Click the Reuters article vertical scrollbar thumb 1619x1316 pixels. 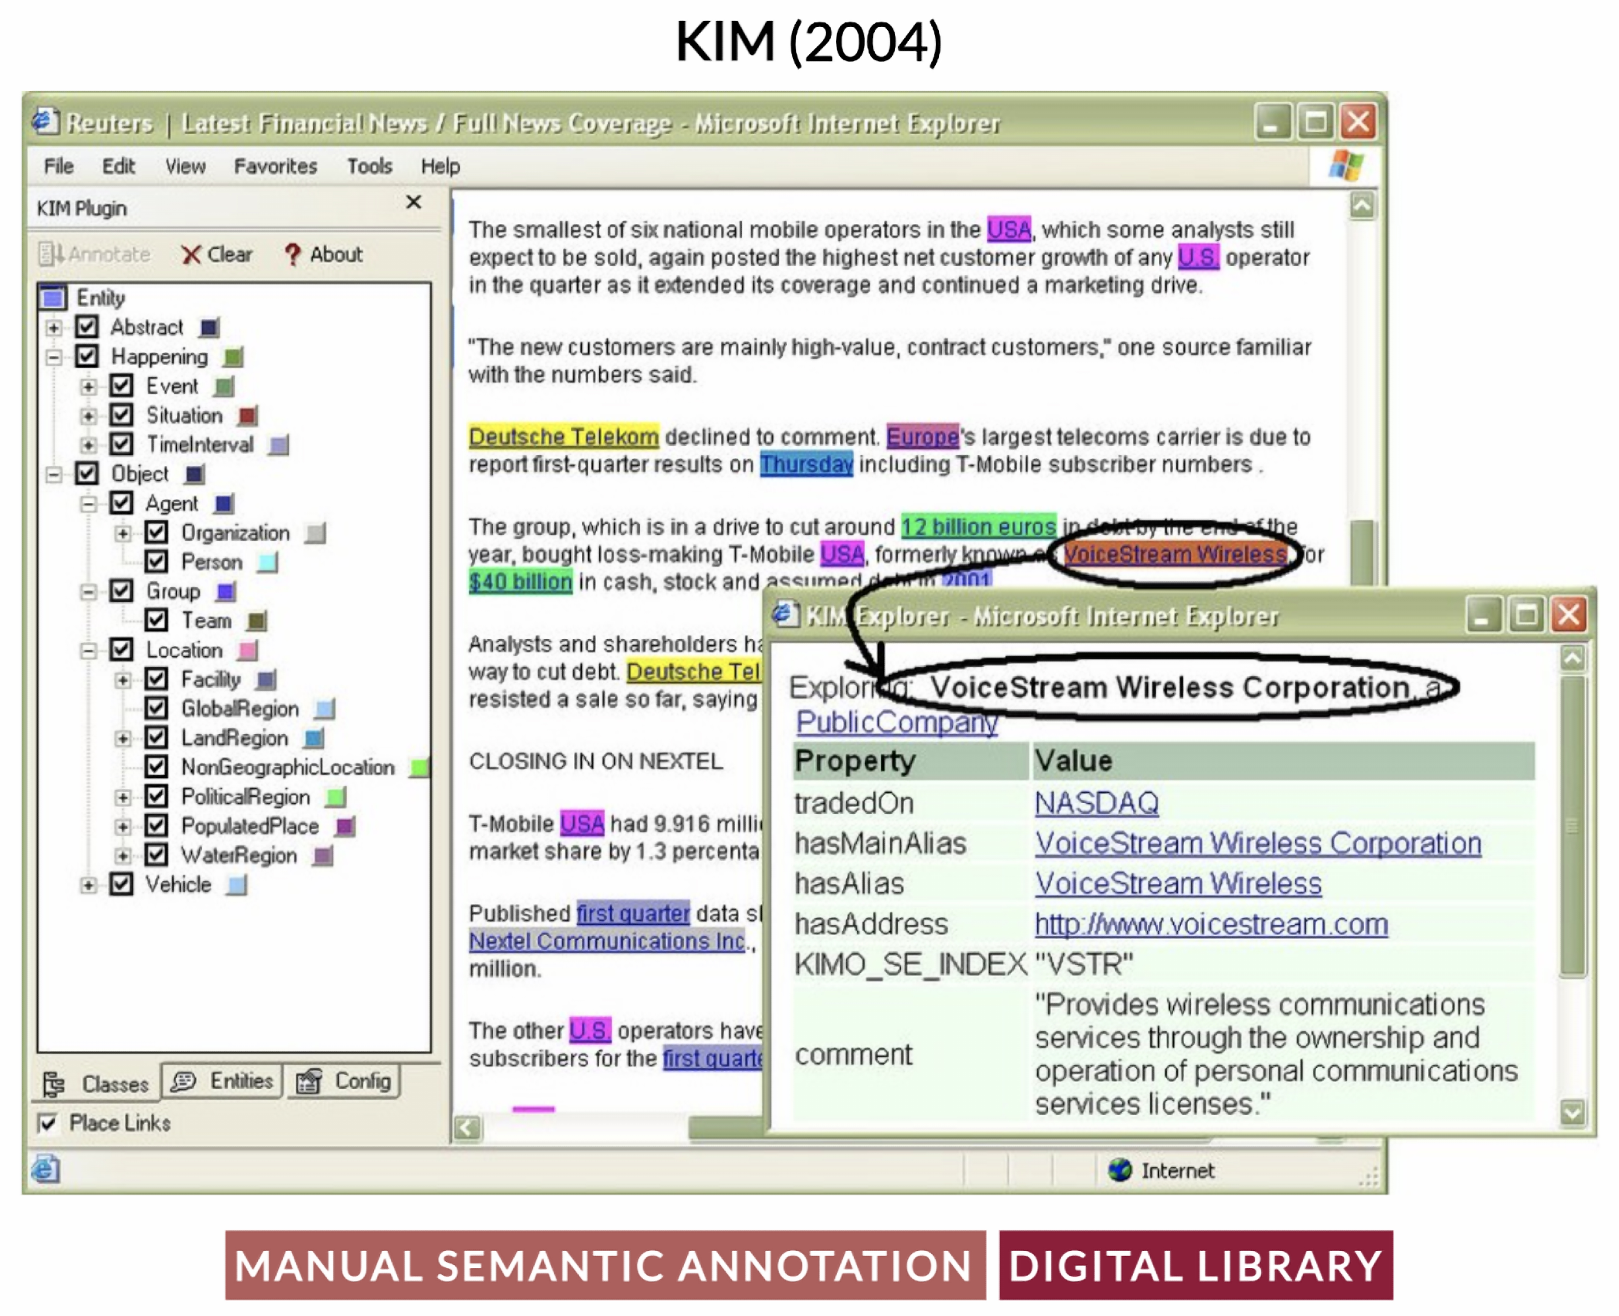(x=1361, y=553)
